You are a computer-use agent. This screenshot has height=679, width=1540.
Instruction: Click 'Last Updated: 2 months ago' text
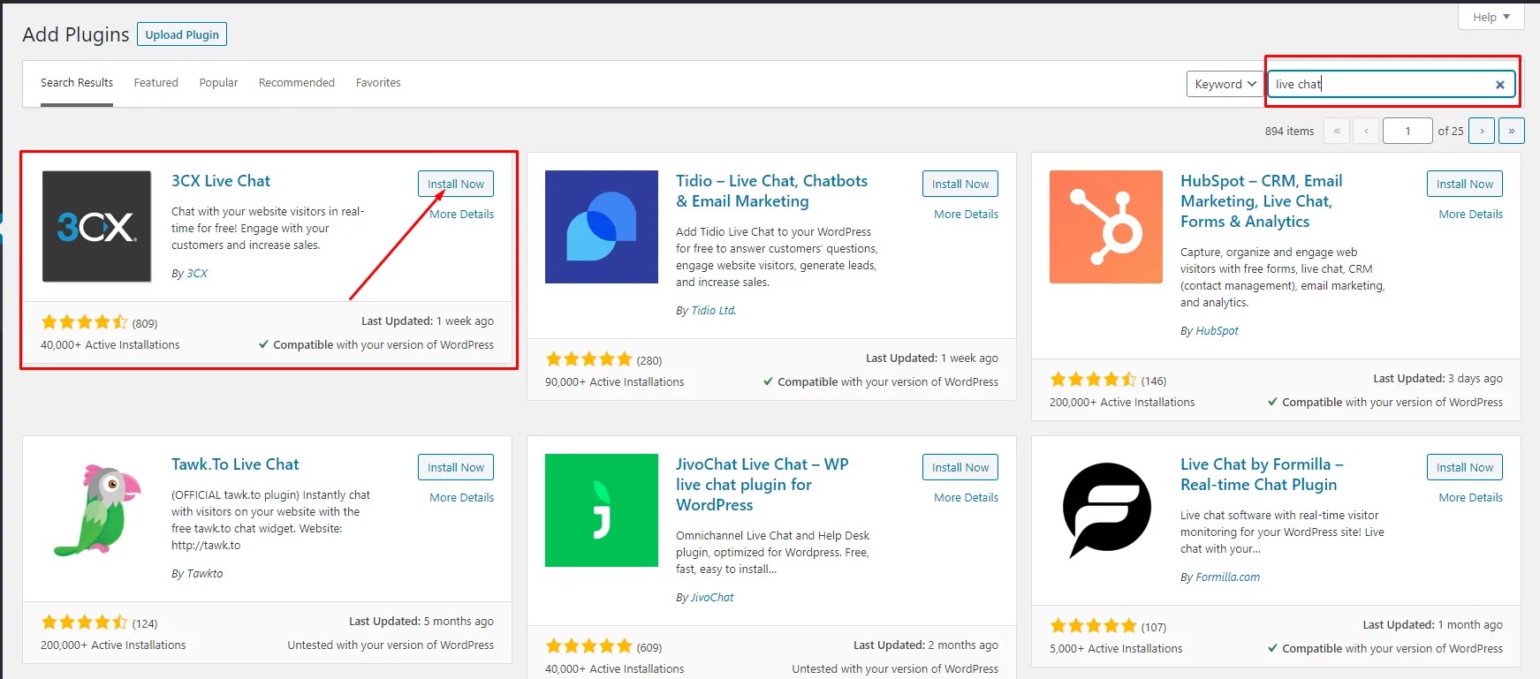coord(926,645)
